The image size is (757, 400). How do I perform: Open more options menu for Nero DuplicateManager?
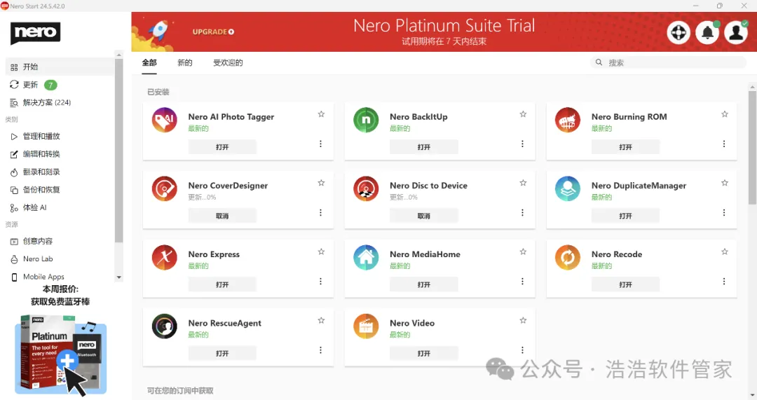click(723, 212)
